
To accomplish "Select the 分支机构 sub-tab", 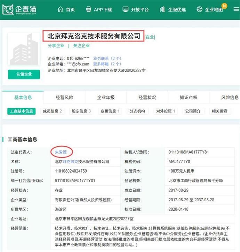I will point(137,111).
